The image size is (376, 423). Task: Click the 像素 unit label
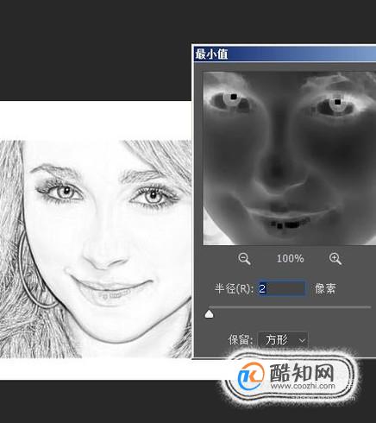[325, 288]
